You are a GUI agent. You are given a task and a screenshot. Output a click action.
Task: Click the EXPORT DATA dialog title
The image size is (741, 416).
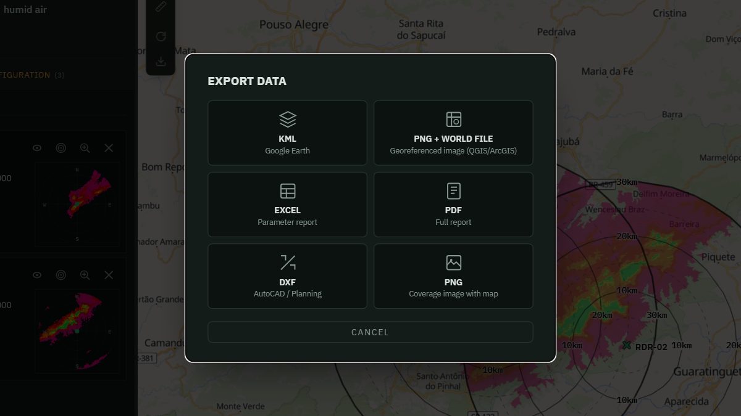click(247, 81)
